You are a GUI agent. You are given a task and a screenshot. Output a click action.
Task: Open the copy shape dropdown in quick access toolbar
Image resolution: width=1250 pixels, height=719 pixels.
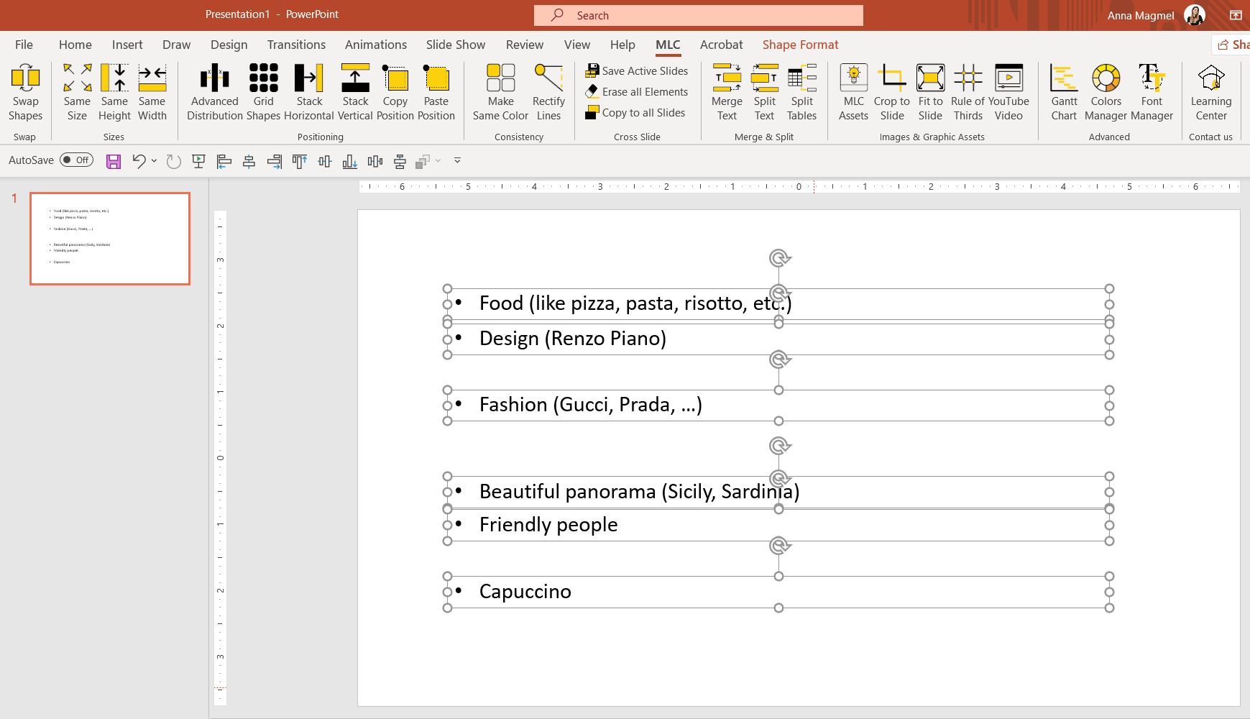[x=439, y=161]
